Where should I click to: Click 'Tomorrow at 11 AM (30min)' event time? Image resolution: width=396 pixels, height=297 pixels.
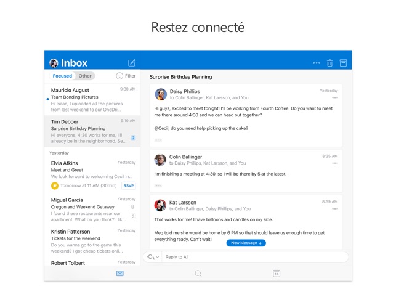89,186
